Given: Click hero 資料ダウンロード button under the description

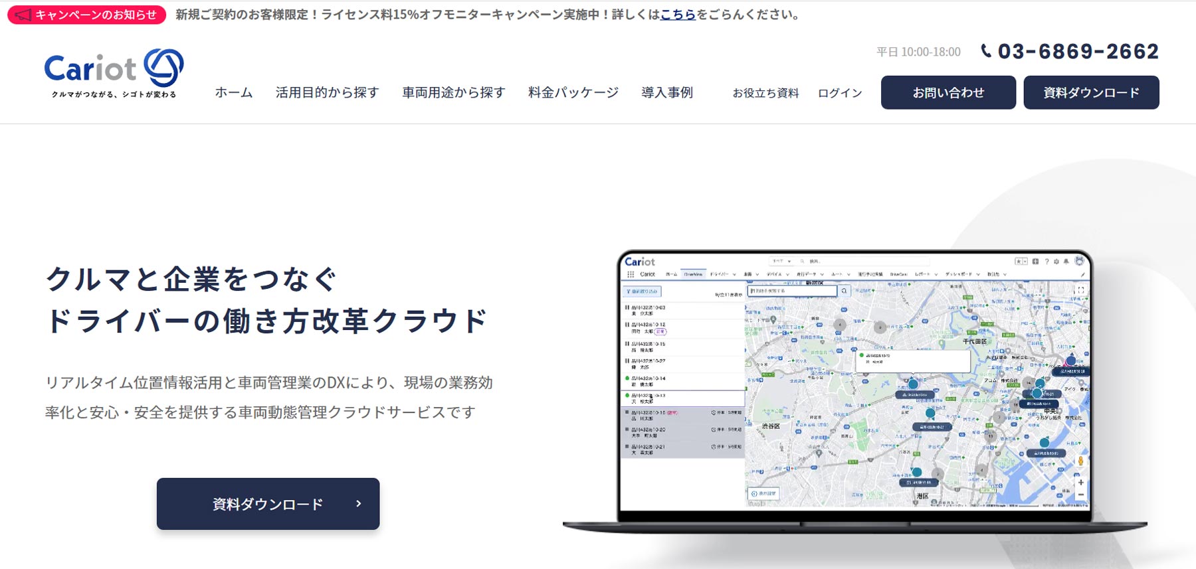Looking at the screenshot, I should click(x=268, y=504).
